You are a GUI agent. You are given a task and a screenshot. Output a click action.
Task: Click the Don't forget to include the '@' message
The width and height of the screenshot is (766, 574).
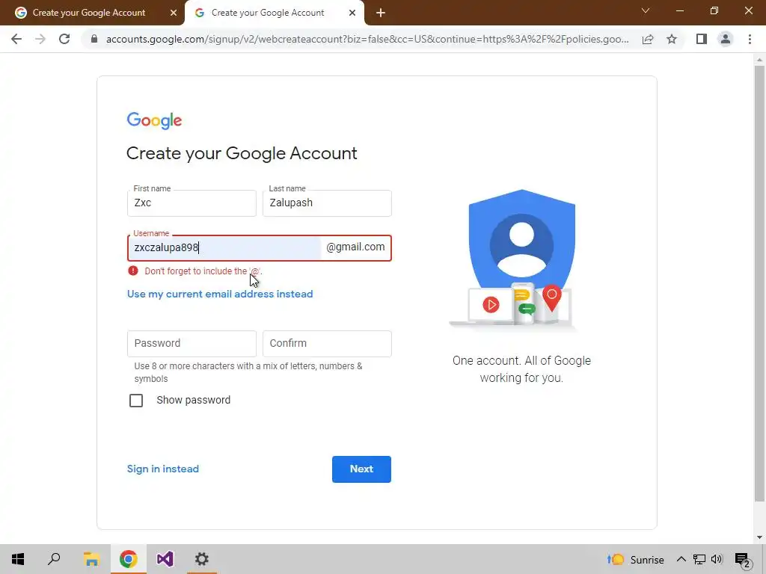pos(203,271)
